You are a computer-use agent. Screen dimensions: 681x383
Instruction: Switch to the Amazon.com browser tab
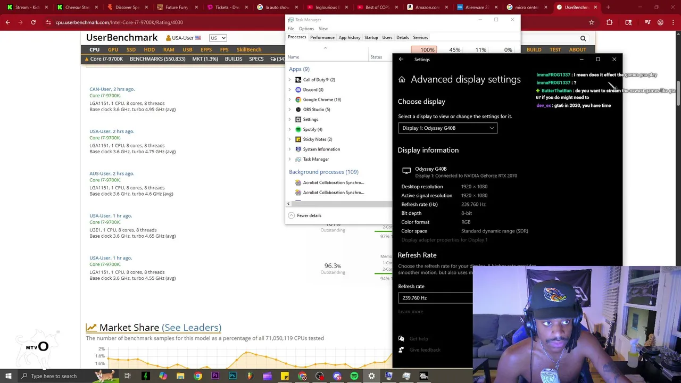(427, 7)
